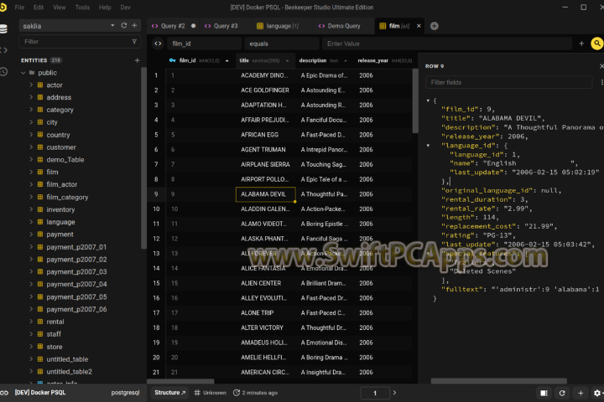Open the File menu
The height and width of the screenshot is (402, 604).
19,8
